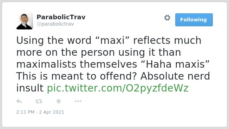The image size is (229, 129).
Task: Click the cog icon beside Following
Action: (x=167, y=18)
